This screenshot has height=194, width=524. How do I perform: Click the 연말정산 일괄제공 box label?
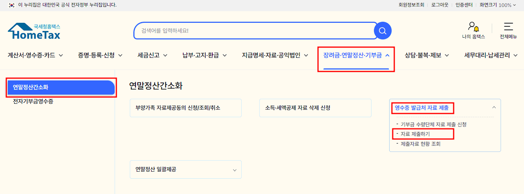coord(156,169)
